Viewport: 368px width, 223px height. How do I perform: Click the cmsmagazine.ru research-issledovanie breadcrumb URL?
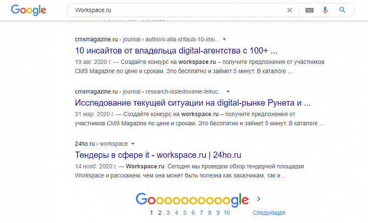click(x=149, y=91)
